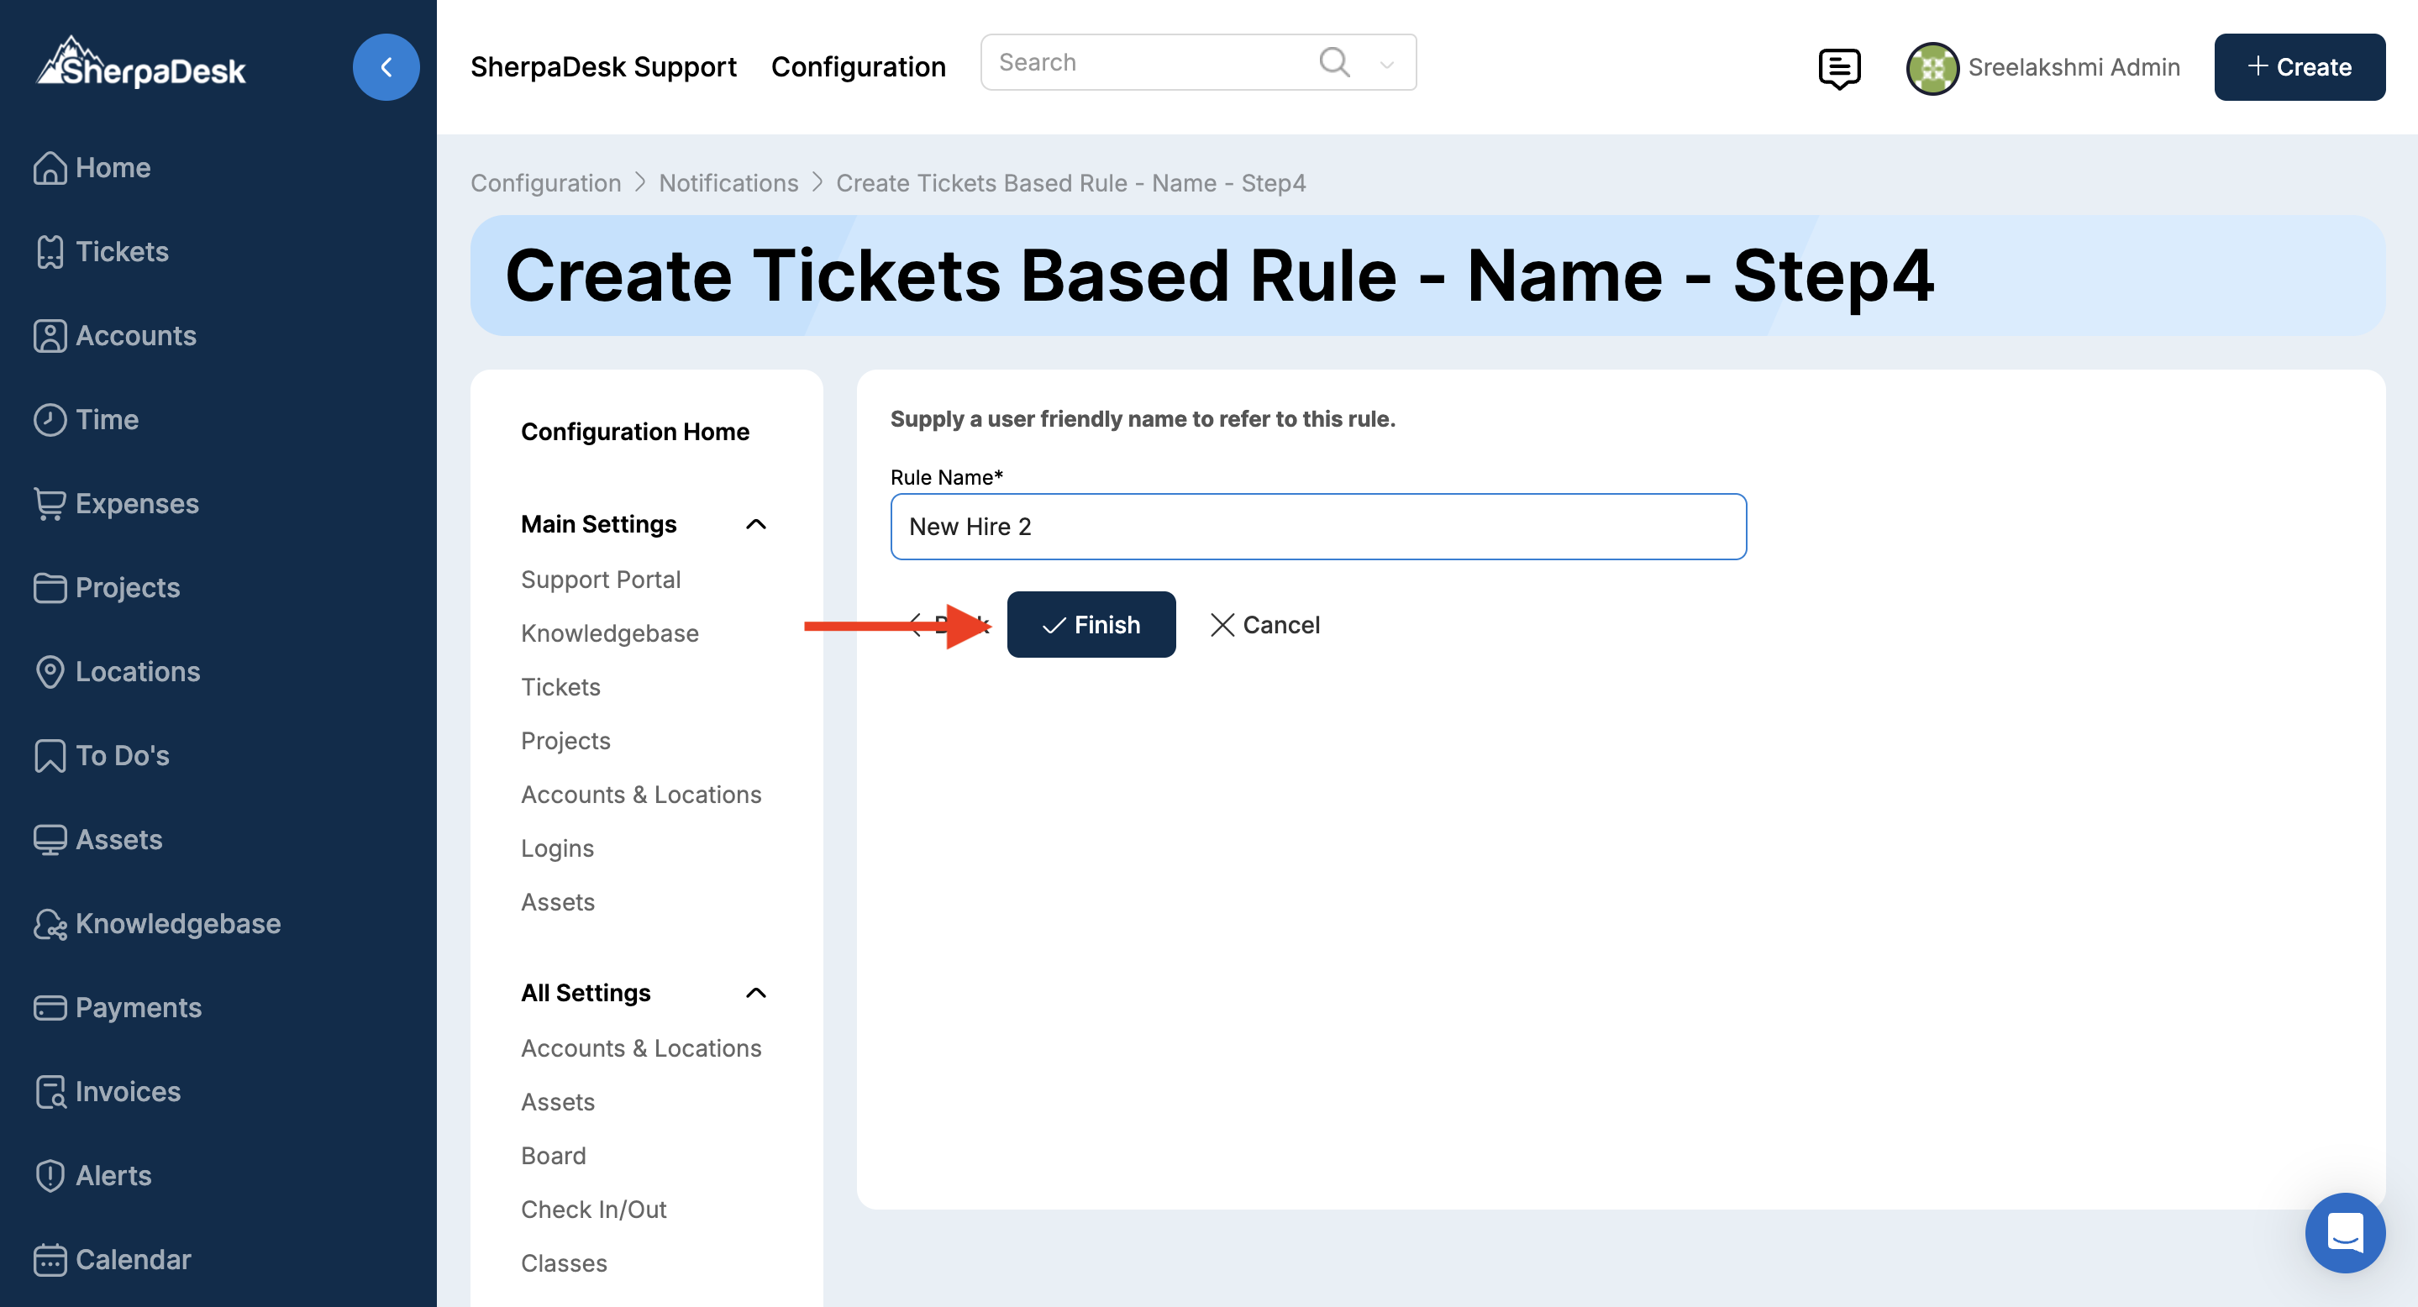This screenshot has width=2418, height=1307.
Task: Open the Locations pin icon
Action: (49, 672)
